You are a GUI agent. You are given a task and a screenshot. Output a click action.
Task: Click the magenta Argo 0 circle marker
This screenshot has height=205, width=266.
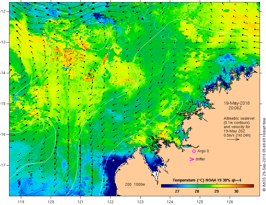194,151
